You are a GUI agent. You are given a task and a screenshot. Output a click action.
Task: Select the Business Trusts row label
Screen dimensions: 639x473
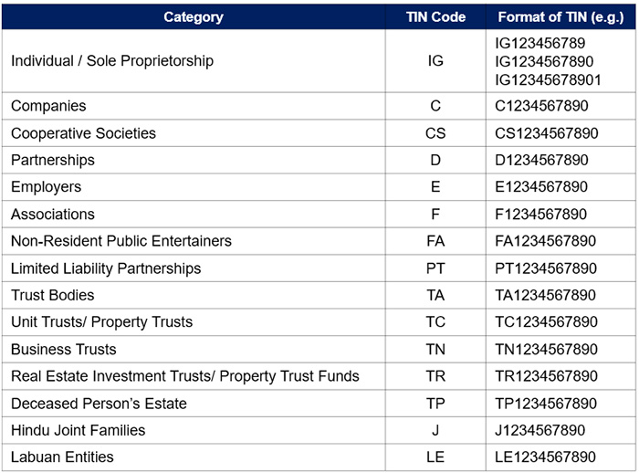(64, 349)
